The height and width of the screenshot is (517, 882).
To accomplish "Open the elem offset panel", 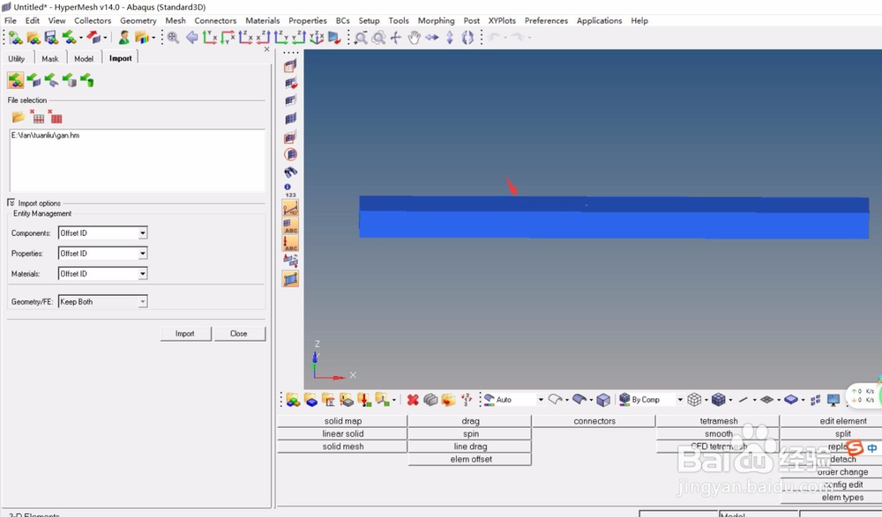I will 470,459.
